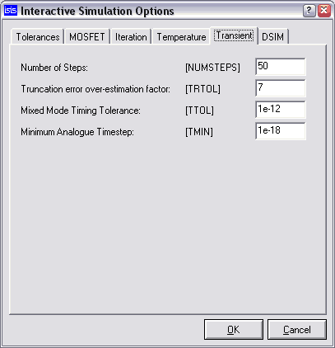Click the Minimum Analogue Timestep field
The height and width of the screenshot is (348, 335).
(281, 131)
